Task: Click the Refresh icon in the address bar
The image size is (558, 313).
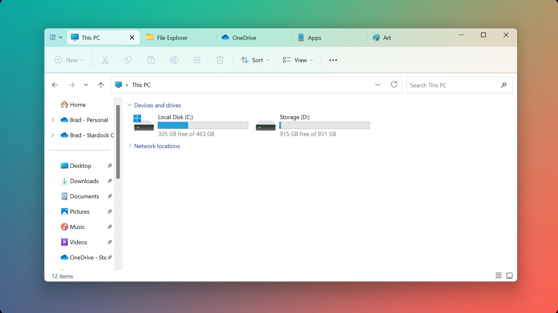Action: click(x=394, y=85)
